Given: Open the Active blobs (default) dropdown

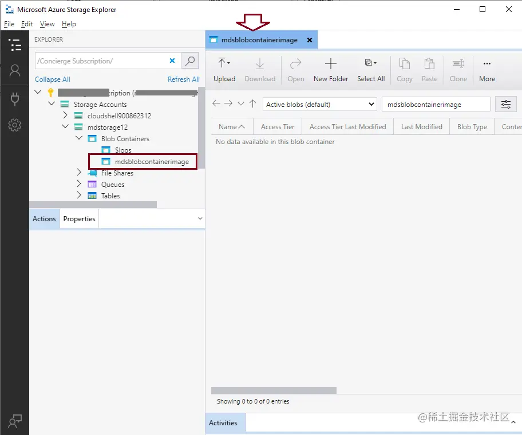Looking at the screenshot, I should (x=321, y=103).
